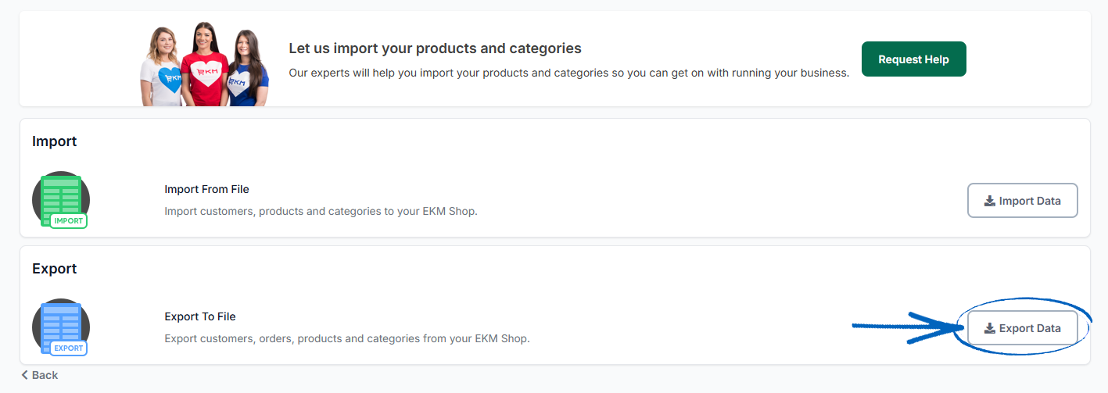Screen dimensions: 1108x393
Task: Click the 'Our experts will help' description text
Action: (568, 73)
